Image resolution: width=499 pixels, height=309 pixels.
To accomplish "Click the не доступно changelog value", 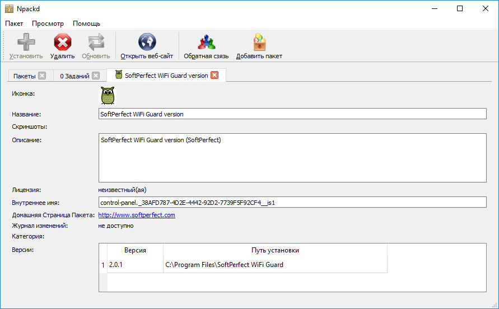I will pos(116,226).
